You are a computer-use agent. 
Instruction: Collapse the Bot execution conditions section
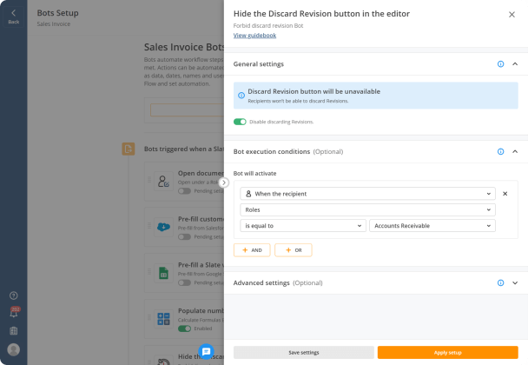point(515,152)
